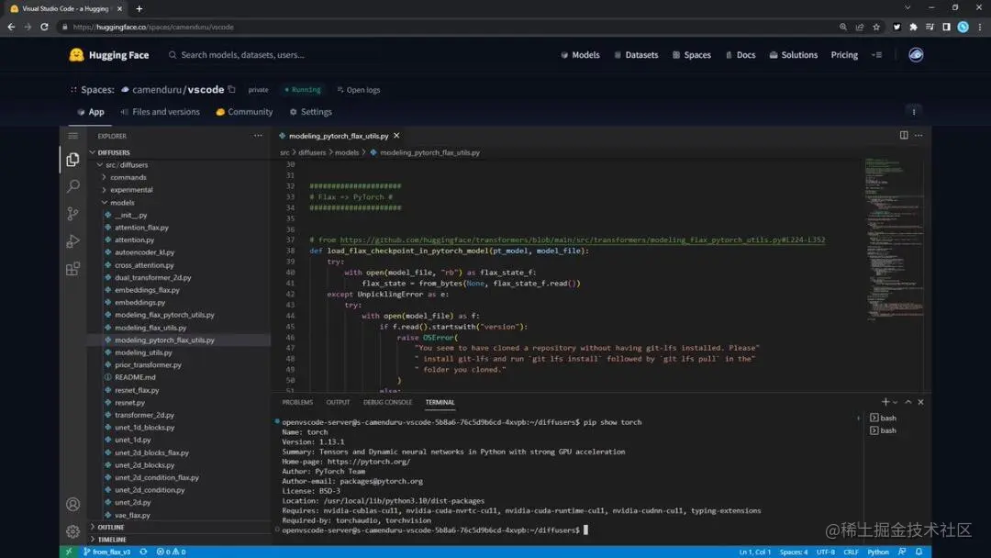
Task: Open the VS Code hamburger menu
Action: [72, 136]
